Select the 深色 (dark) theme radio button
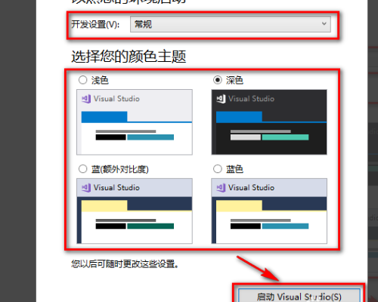 tap(218, 80)
